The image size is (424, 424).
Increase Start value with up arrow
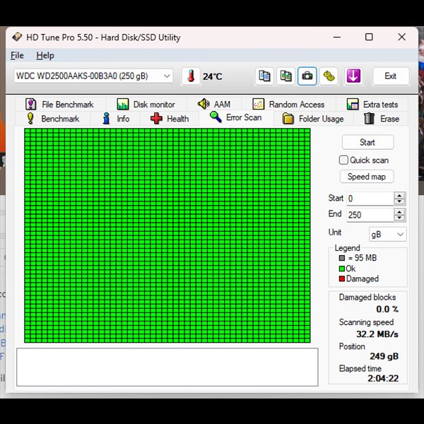click(400, 196)
